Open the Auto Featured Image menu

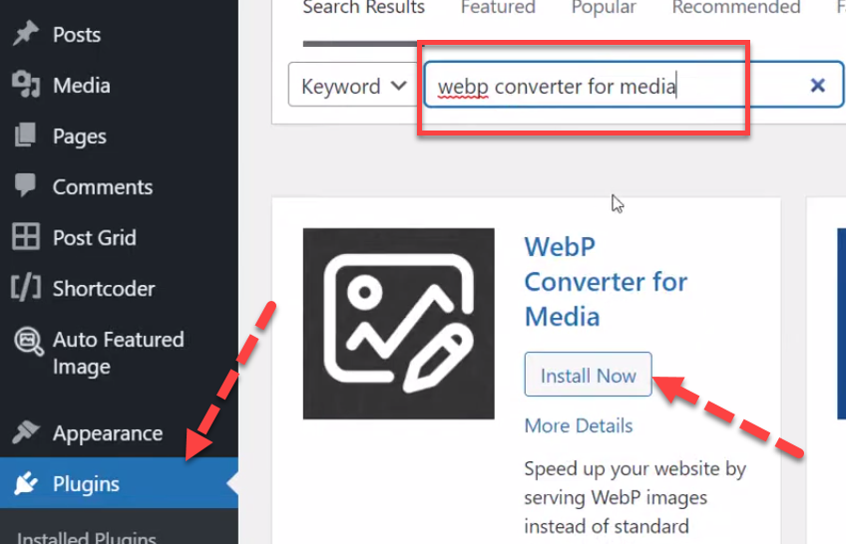(x=119, y=353)
